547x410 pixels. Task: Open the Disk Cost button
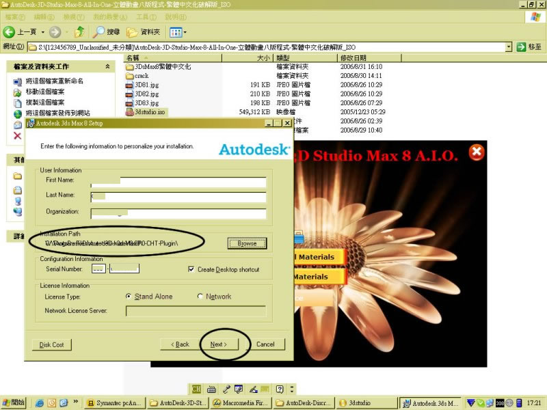point(52,345)
